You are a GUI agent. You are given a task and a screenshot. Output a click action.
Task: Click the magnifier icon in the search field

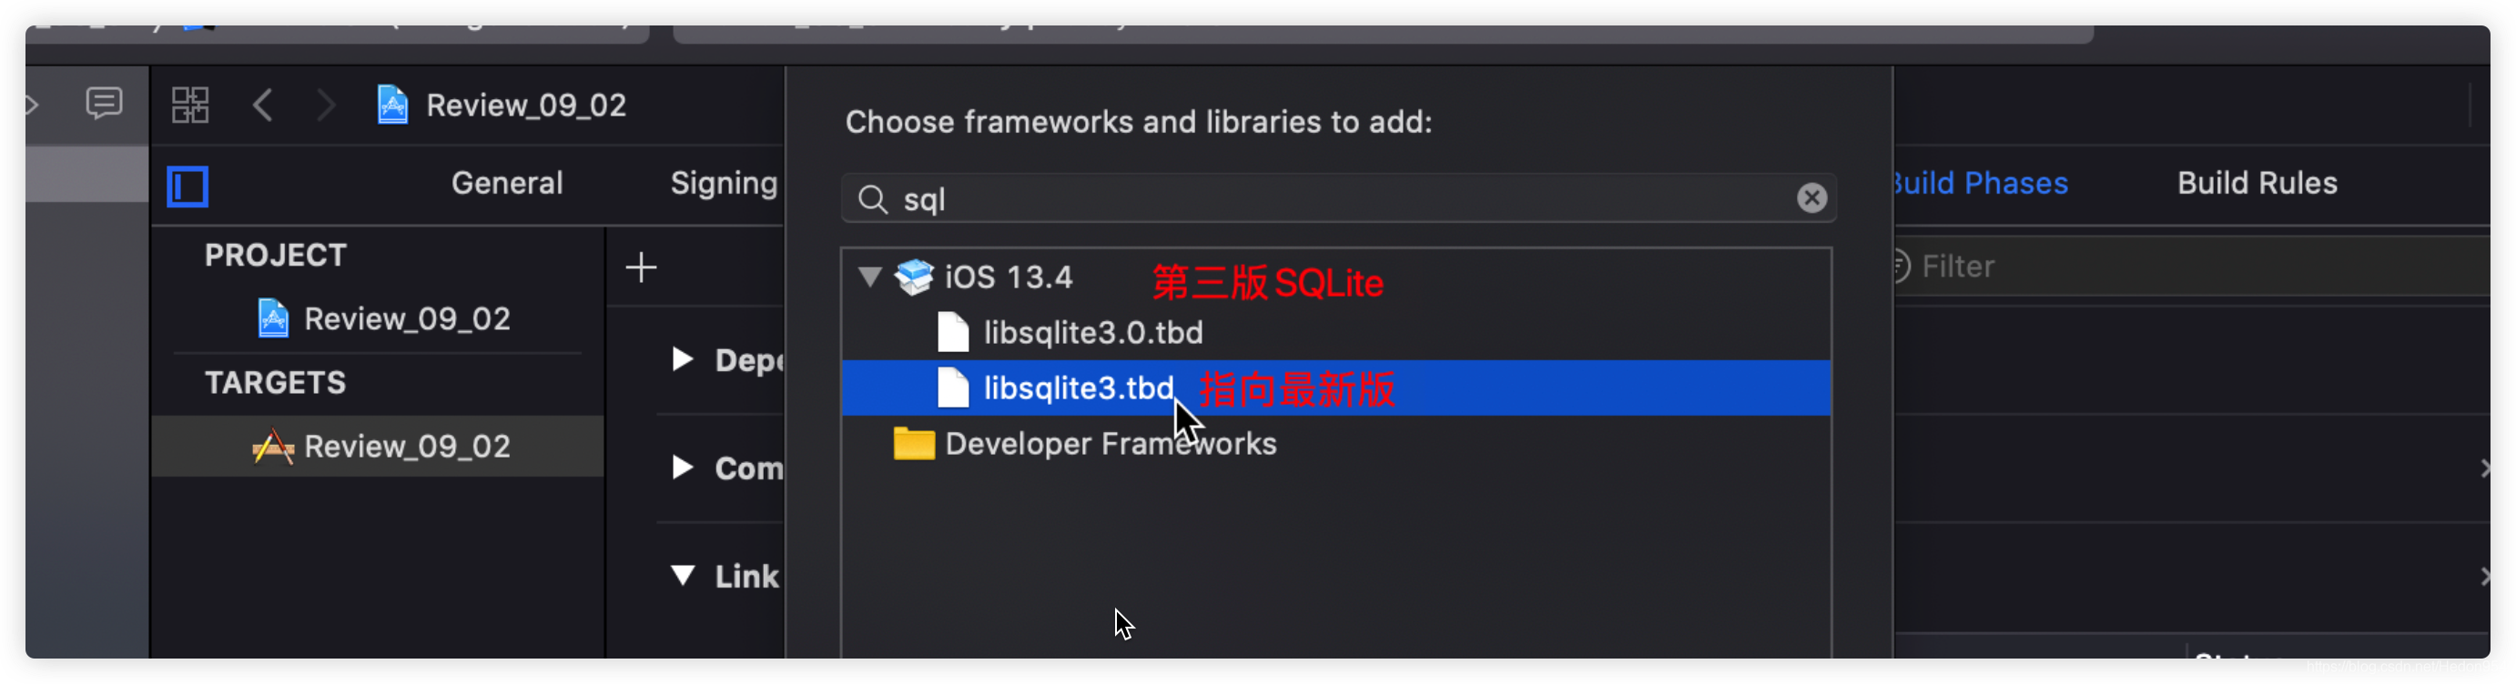[x=872, y=199]
